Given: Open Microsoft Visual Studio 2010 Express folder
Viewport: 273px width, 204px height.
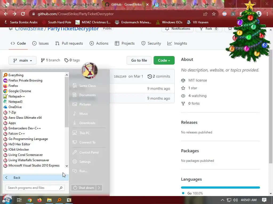Looking at the screenshot, I should [31, 165].
